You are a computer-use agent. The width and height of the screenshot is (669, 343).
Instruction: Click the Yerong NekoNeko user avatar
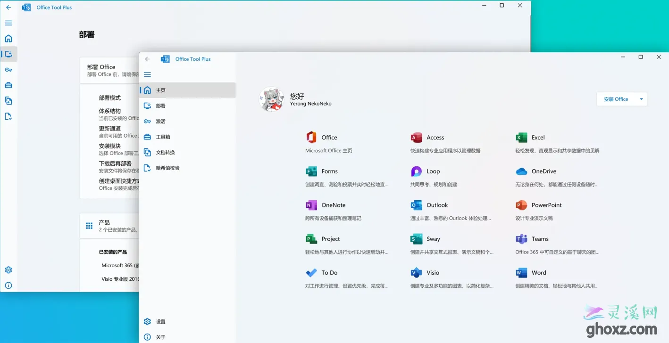[272, 99]
